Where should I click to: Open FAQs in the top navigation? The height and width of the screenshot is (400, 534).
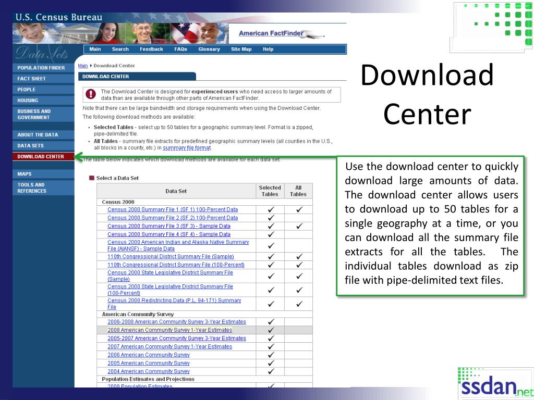(180, 49)
